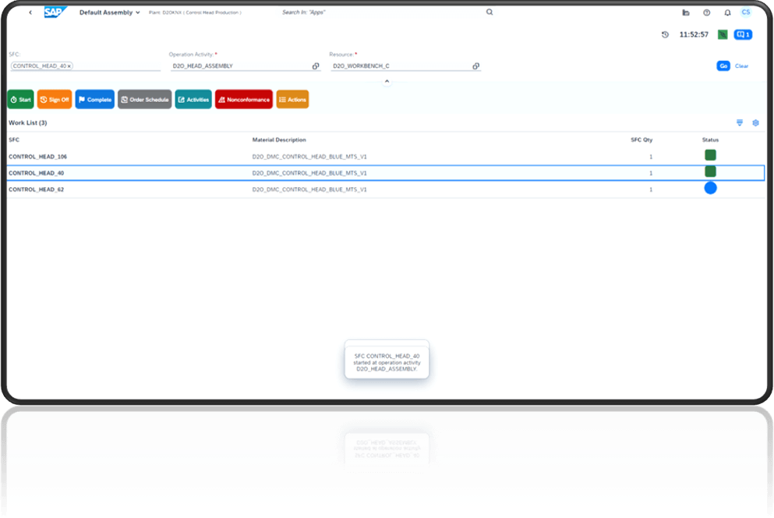
Task: Click the Status indicator for CONTROL_HEAD_62
Action: click(x=710, y=187)
